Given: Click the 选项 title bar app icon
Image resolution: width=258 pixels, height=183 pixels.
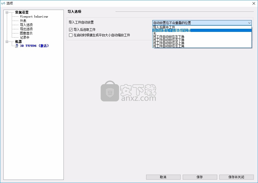Looking at the screenshot, I should [x=3, y=3].
